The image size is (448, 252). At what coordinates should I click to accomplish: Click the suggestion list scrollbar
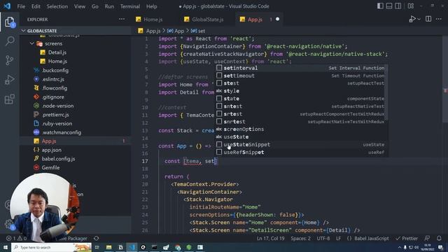coord(386,92)
